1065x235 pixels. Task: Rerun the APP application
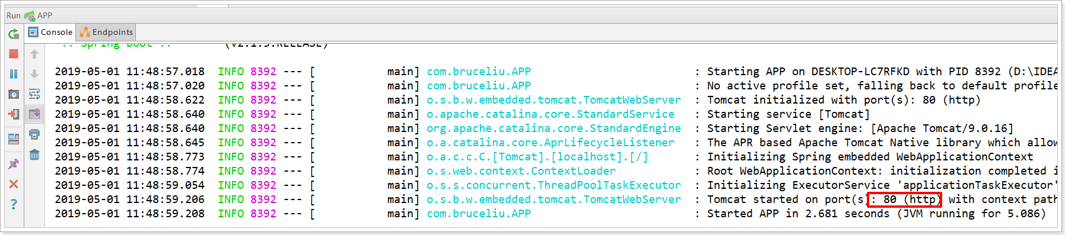point(14,34)
